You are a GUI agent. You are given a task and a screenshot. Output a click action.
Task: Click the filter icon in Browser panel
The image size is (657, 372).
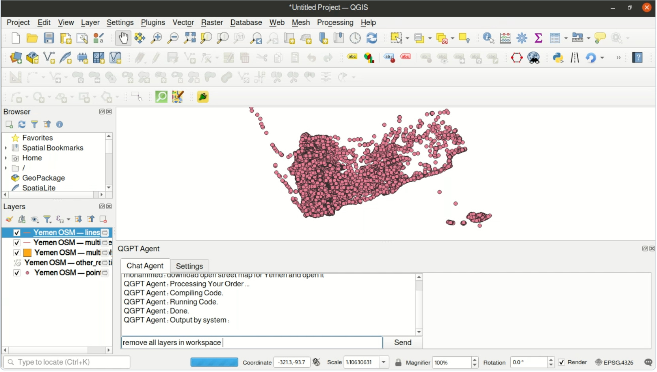[34, 125]
